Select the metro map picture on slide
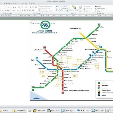This screenshot has height=113, width=113. (x=71, y=60)
